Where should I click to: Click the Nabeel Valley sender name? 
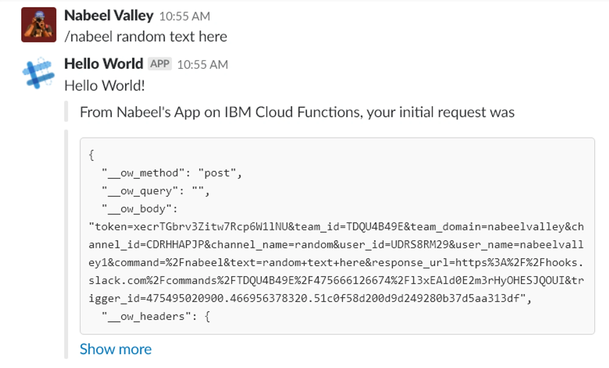[x=109, y=16]
